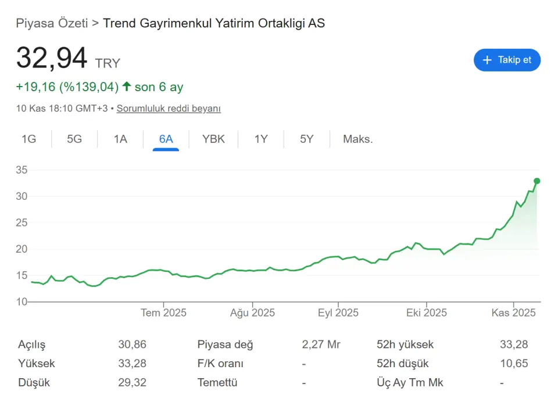Select the 1A range tab
558x402 pixels.
click(120, 139)
